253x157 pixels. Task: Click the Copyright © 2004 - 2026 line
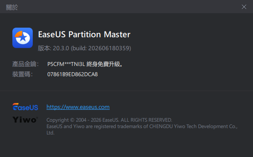coord(109,120)
